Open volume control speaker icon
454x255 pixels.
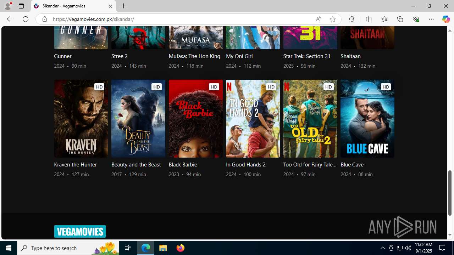pos(408,248)
